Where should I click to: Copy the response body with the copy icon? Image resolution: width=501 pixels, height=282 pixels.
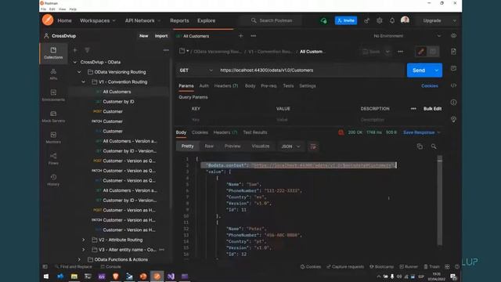coord(420,146)
